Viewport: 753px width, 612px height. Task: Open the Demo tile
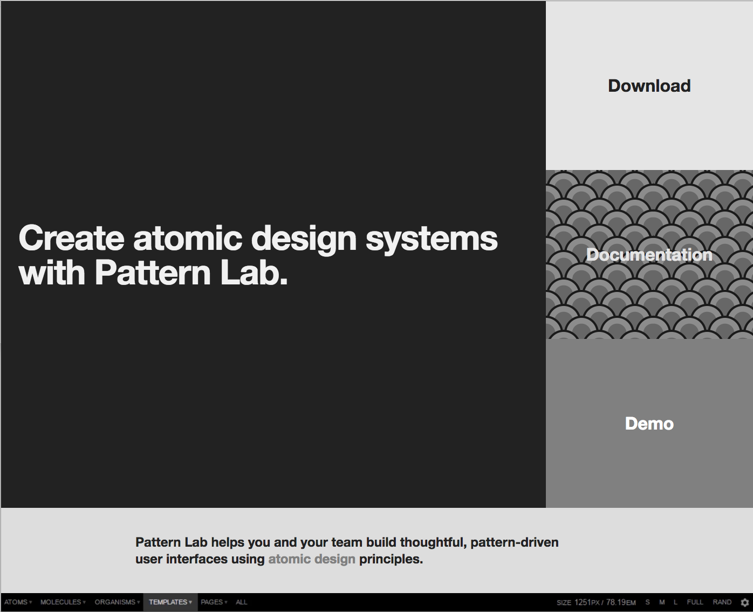click(x=649, y=424)
